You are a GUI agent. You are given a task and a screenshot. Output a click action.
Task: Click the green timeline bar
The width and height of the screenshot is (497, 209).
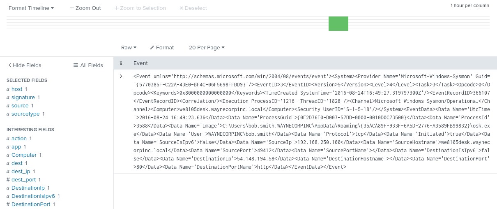[338, 23]
